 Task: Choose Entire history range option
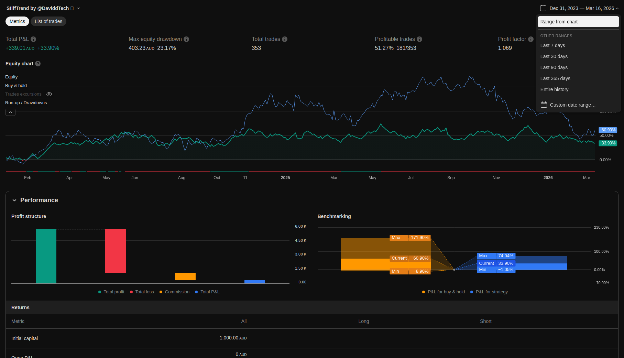pyautogui.click(x=554, y=89)
